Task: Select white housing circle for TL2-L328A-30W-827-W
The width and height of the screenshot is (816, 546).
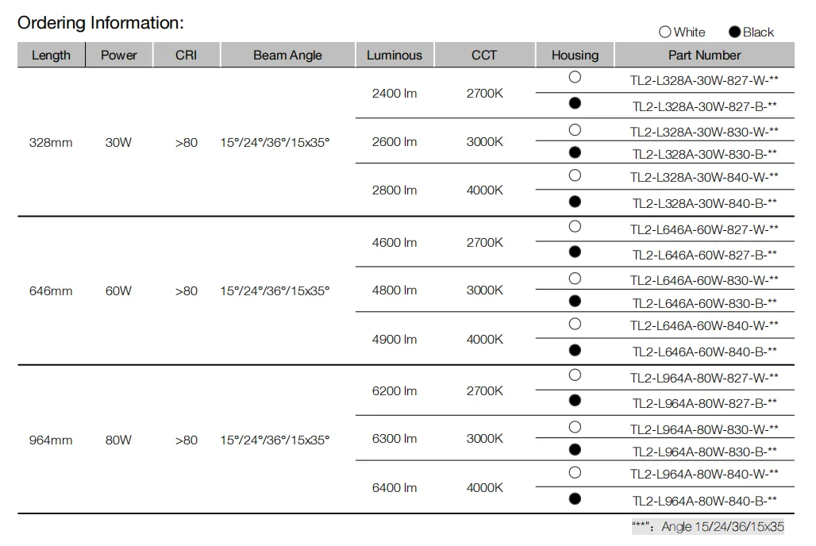Action: [x=575, y=78]
